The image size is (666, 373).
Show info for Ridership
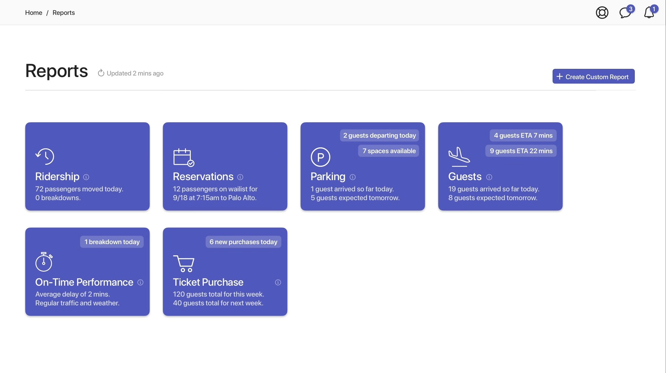pos(86,177)
